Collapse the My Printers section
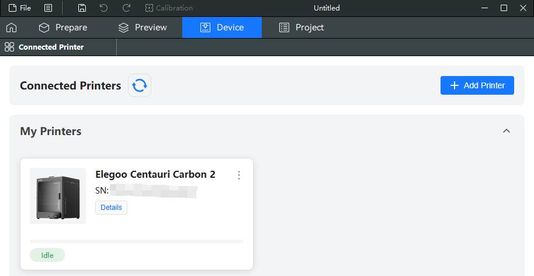 (507, 131)
